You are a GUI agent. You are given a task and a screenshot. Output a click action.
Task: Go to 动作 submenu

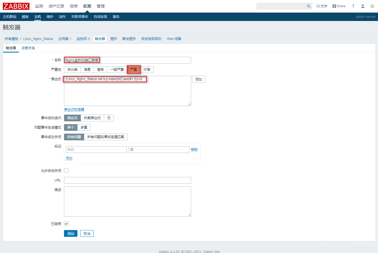tap(62, 17)
